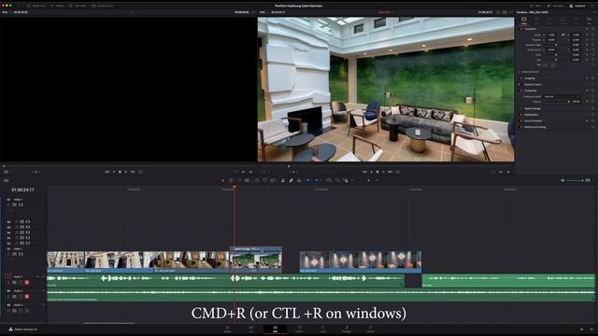Toggle the Composite section on or off
598x336 pixels.
(521, 91)
